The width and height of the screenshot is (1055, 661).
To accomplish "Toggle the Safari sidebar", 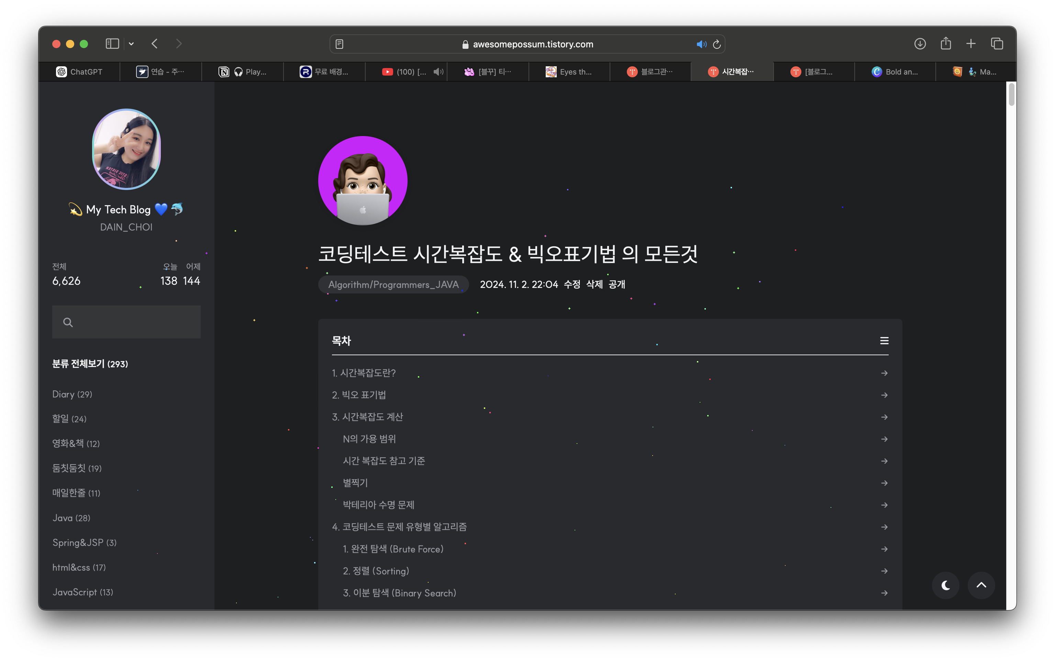I will (112, 44).
